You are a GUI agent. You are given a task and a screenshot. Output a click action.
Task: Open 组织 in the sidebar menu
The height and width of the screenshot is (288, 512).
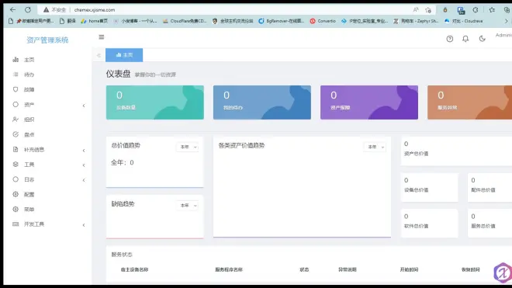(x=29, y=120)
